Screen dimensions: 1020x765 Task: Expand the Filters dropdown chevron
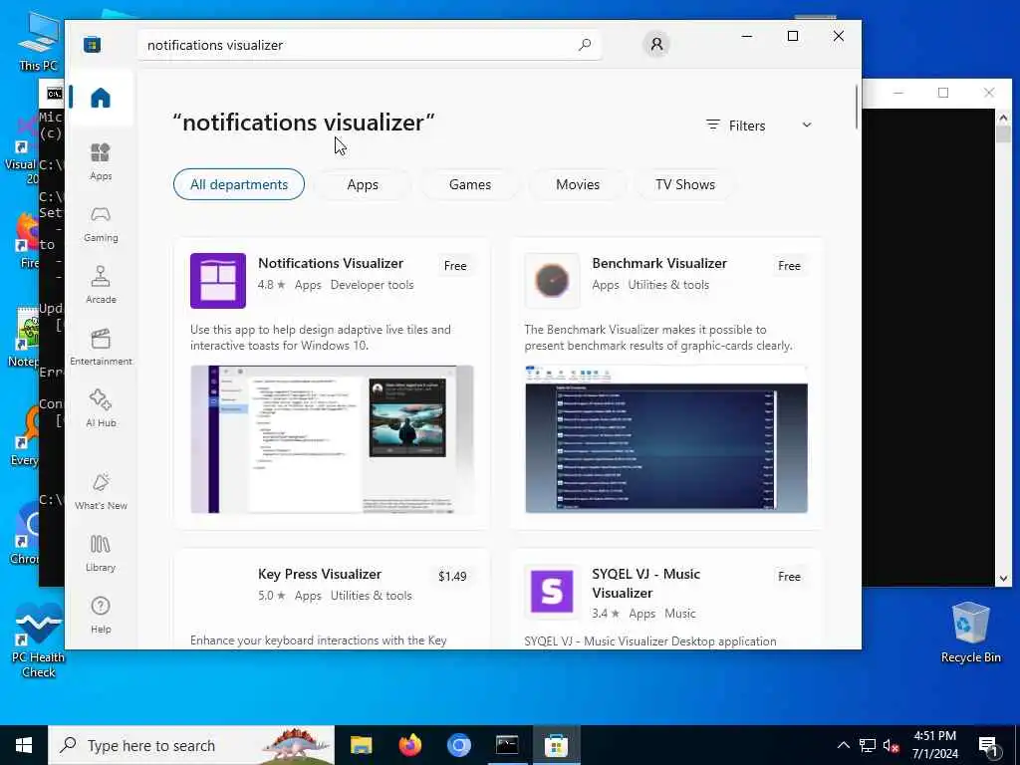(807, 125)
